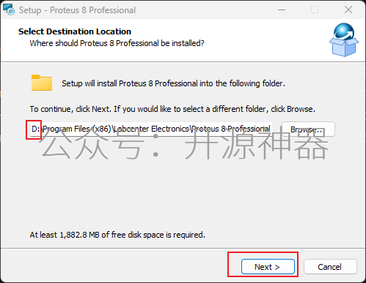Click the text 'Where should Proteus 8 Professional be installed?'

coord(117,43)
